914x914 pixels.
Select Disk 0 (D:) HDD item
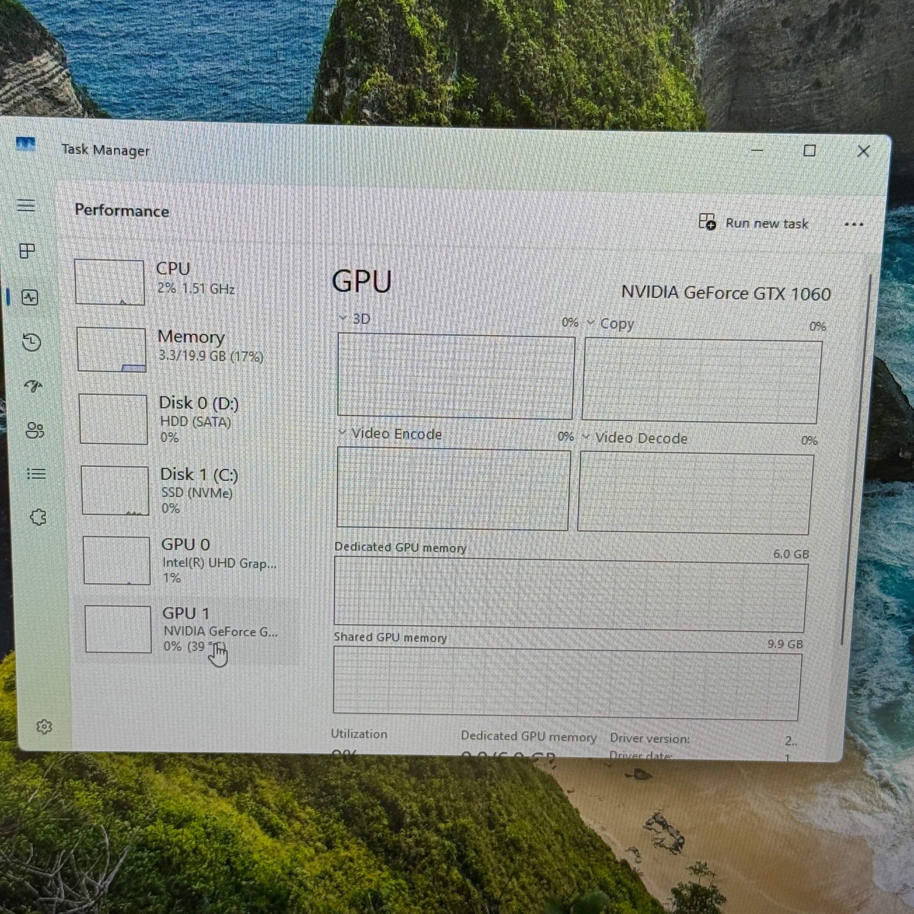[187, 419]
